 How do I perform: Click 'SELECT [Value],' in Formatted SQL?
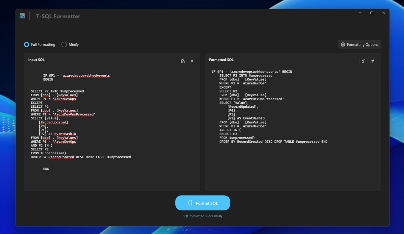tap(234, 103)
